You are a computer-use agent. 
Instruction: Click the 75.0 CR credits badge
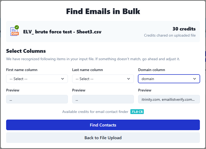point(137,112)
